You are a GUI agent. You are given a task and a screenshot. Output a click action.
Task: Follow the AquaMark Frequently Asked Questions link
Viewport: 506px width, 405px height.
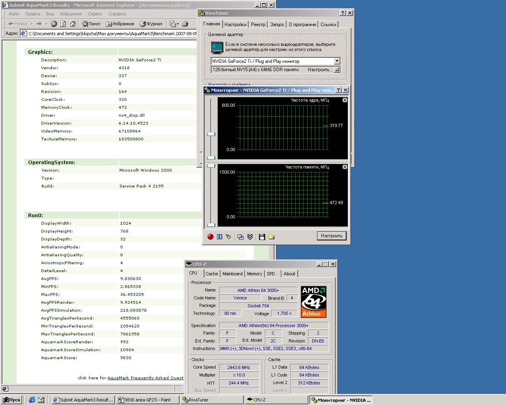[145, 378]
